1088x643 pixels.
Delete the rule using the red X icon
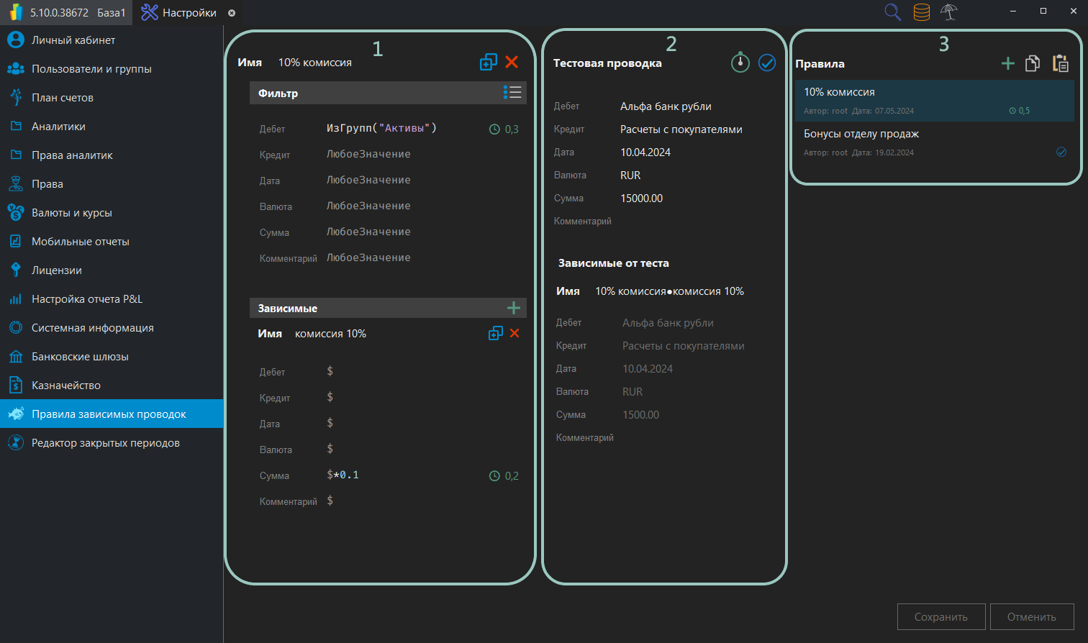511,62
